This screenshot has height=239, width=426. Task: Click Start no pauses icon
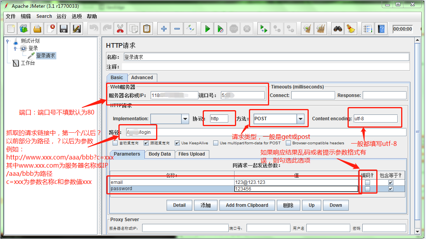[x=220, y=29]
